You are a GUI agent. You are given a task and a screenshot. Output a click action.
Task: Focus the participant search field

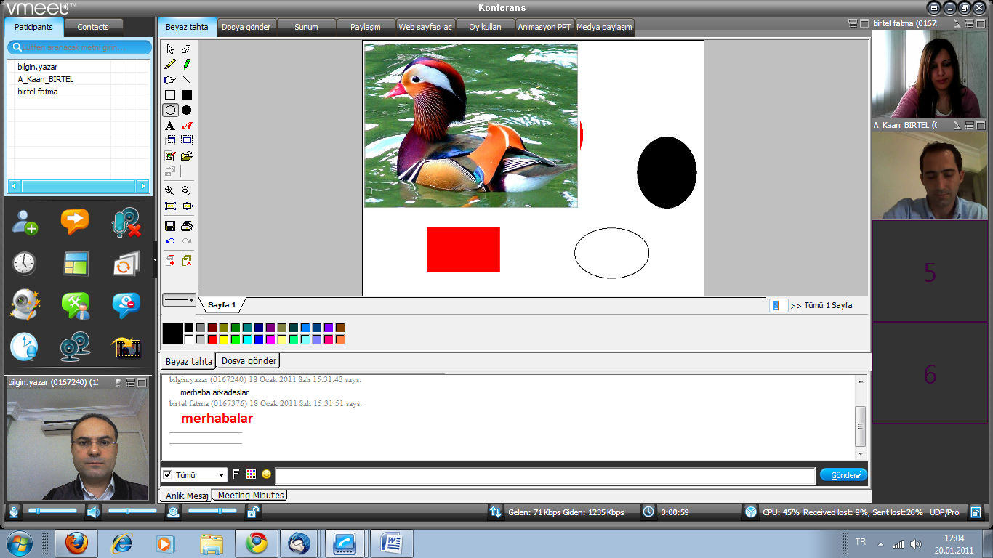pyautogui.click(x=79, y=47)
